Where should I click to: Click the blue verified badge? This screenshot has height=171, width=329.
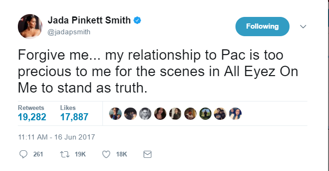coord(137,20)
